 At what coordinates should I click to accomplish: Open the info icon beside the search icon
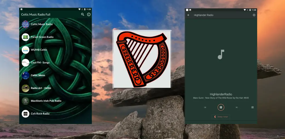[x=89, y=14]
